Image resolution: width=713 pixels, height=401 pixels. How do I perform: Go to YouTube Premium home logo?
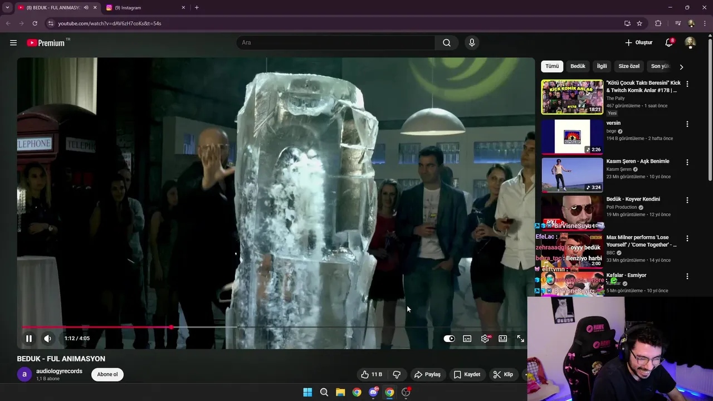point(46,43)
